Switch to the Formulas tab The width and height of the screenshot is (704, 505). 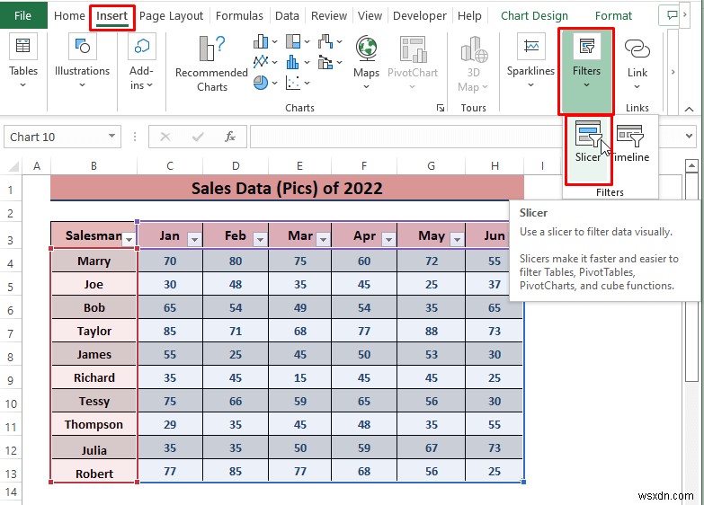[239, 15]
